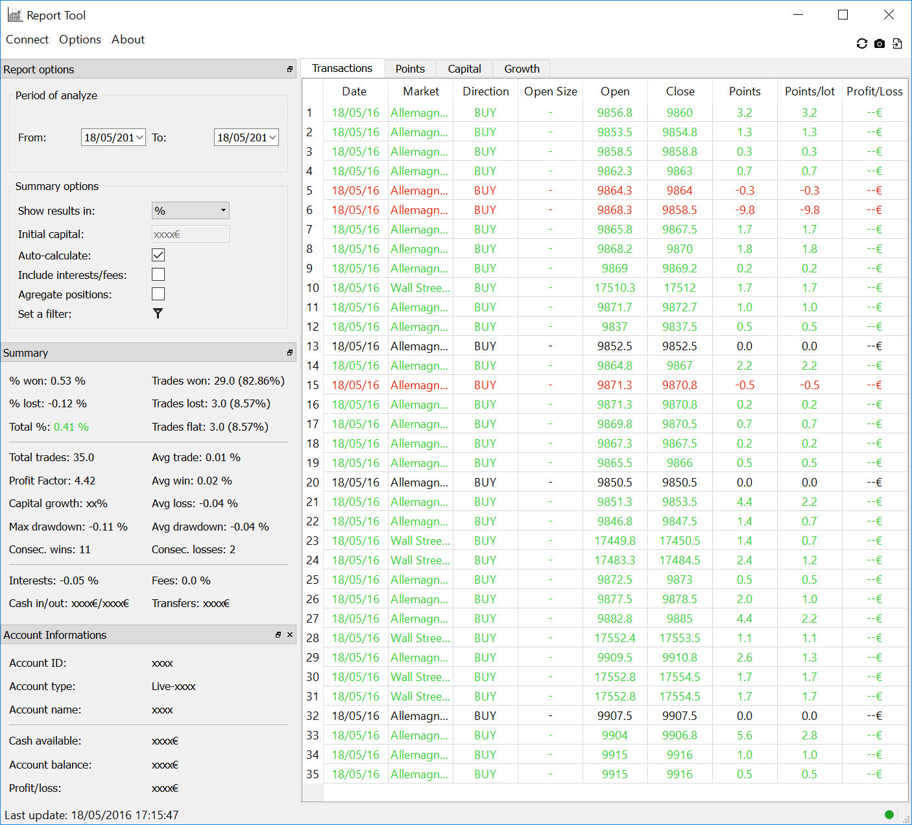Close the Account Informations panel

[x=290, y=635]
